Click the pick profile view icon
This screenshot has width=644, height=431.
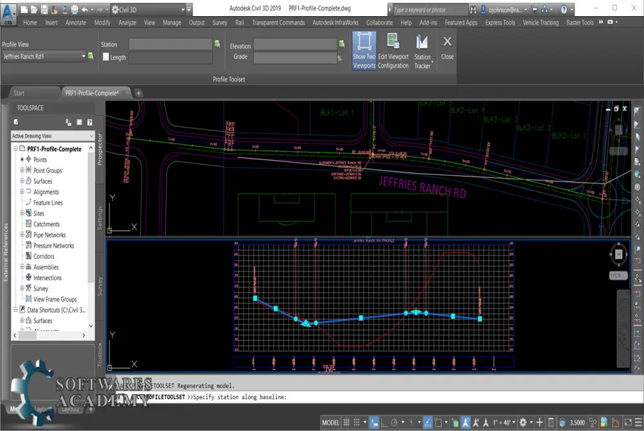[91, 56]
